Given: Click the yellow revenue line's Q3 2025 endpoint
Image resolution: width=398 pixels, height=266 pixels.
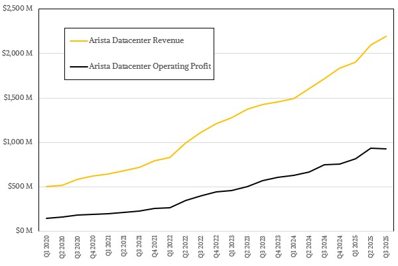Looking at the screenshot, I should (386, 36).
